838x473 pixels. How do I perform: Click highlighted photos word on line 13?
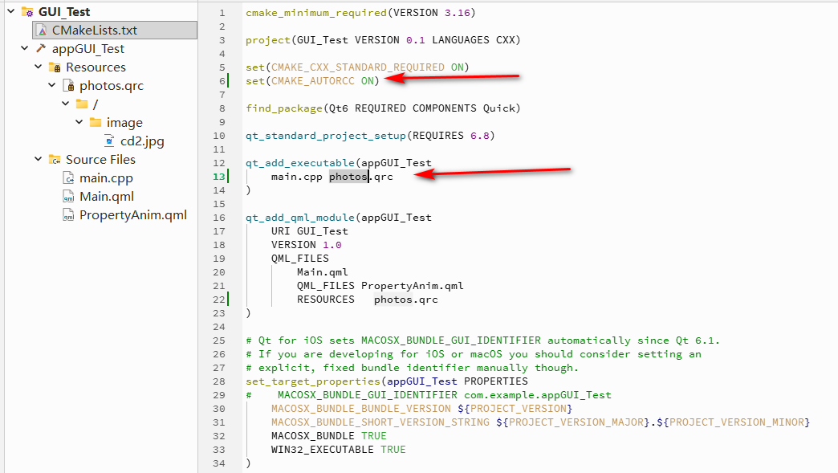tap(348, 177)
